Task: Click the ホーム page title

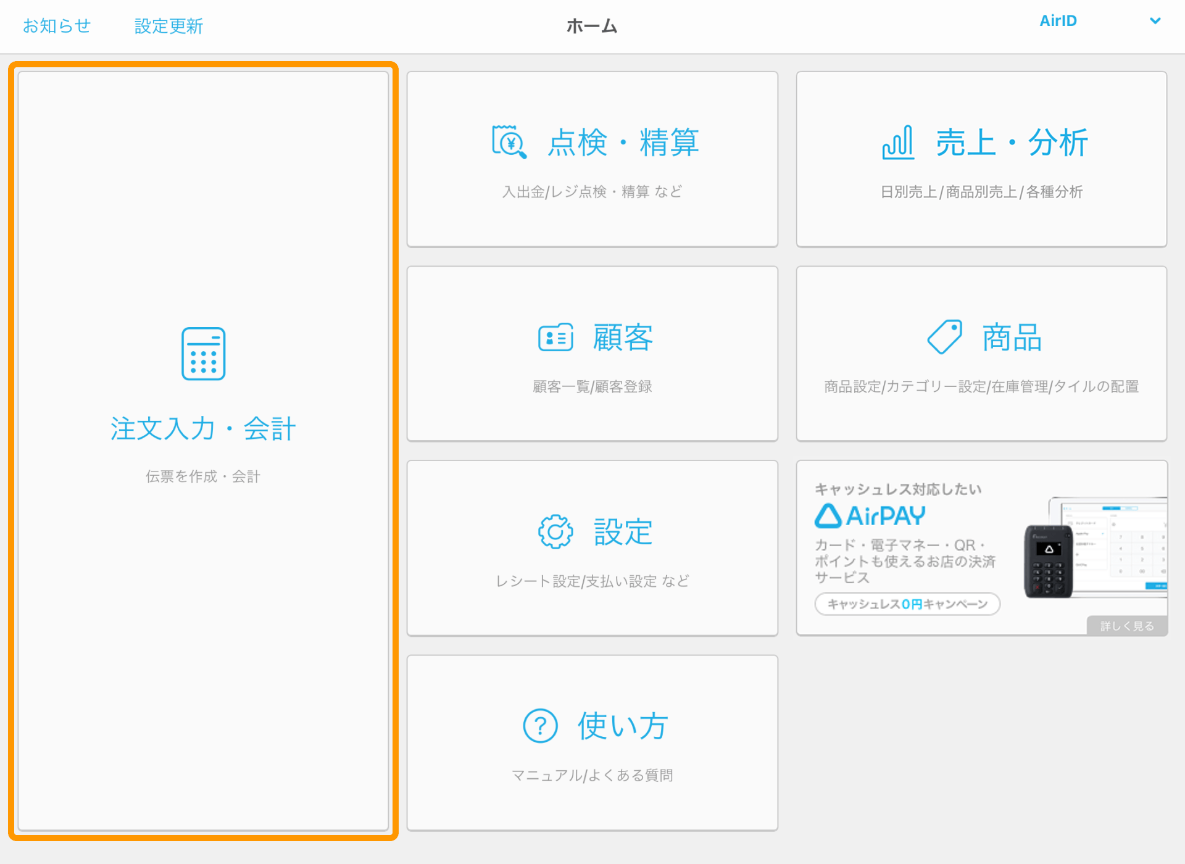Action: (x=592, y=26)
